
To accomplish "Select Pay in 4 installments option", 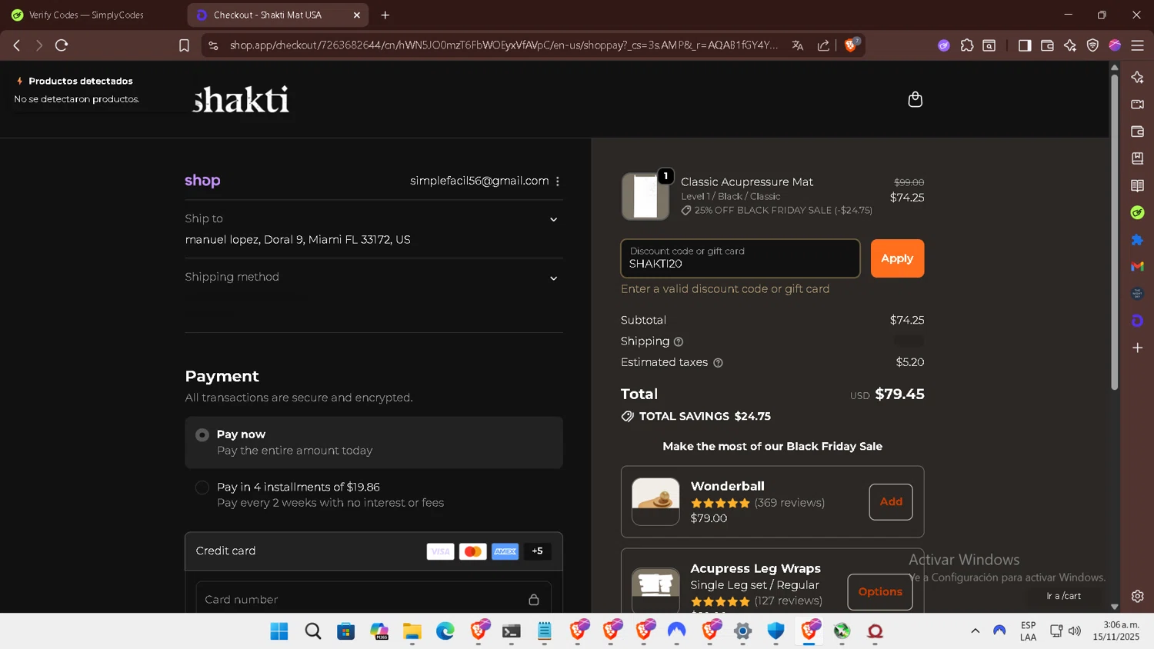I will tap(202, 488).
